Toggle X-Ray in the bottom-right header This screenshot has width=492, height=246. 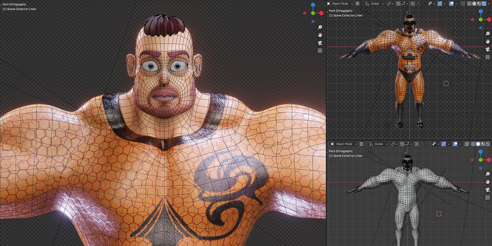[467, 144]
